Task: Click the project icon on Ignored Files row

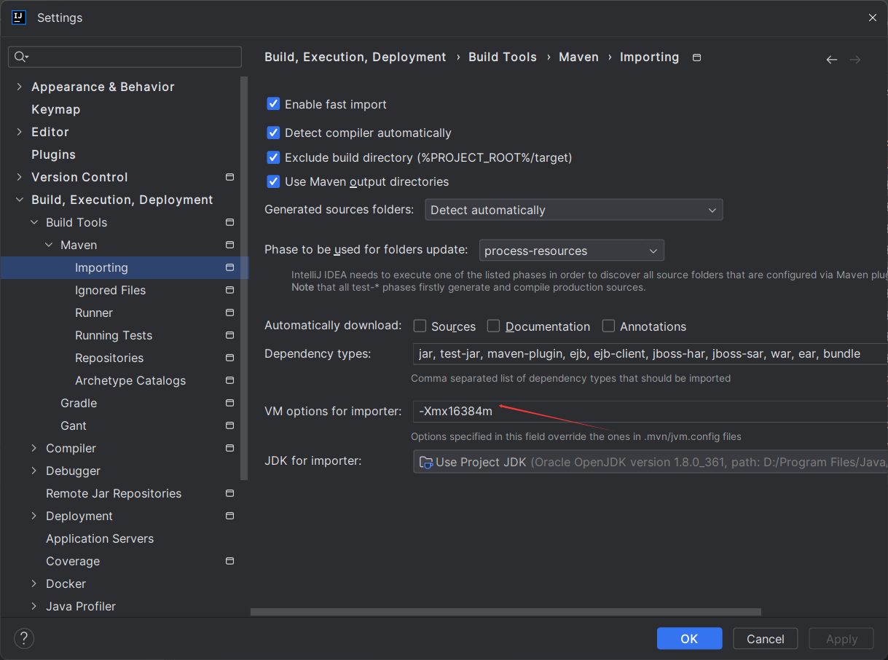Action: point(230,290)
